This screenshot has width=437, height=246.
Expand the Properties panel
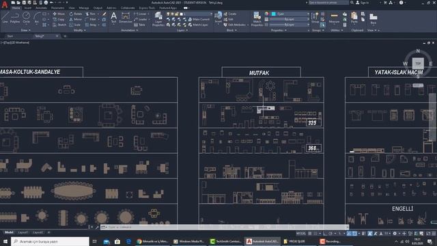pyautogui.click(x=279, y=30)
